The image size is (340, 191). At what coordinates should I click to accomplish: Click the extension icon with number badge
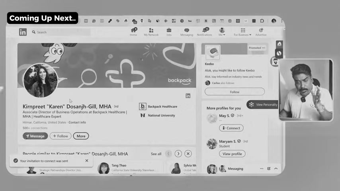[134, 21]
